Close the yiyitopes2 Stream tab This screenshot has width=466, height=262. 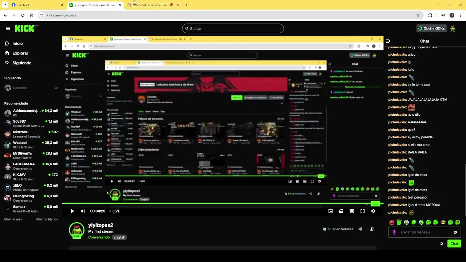pyautogui.click(x=120, y=5)
